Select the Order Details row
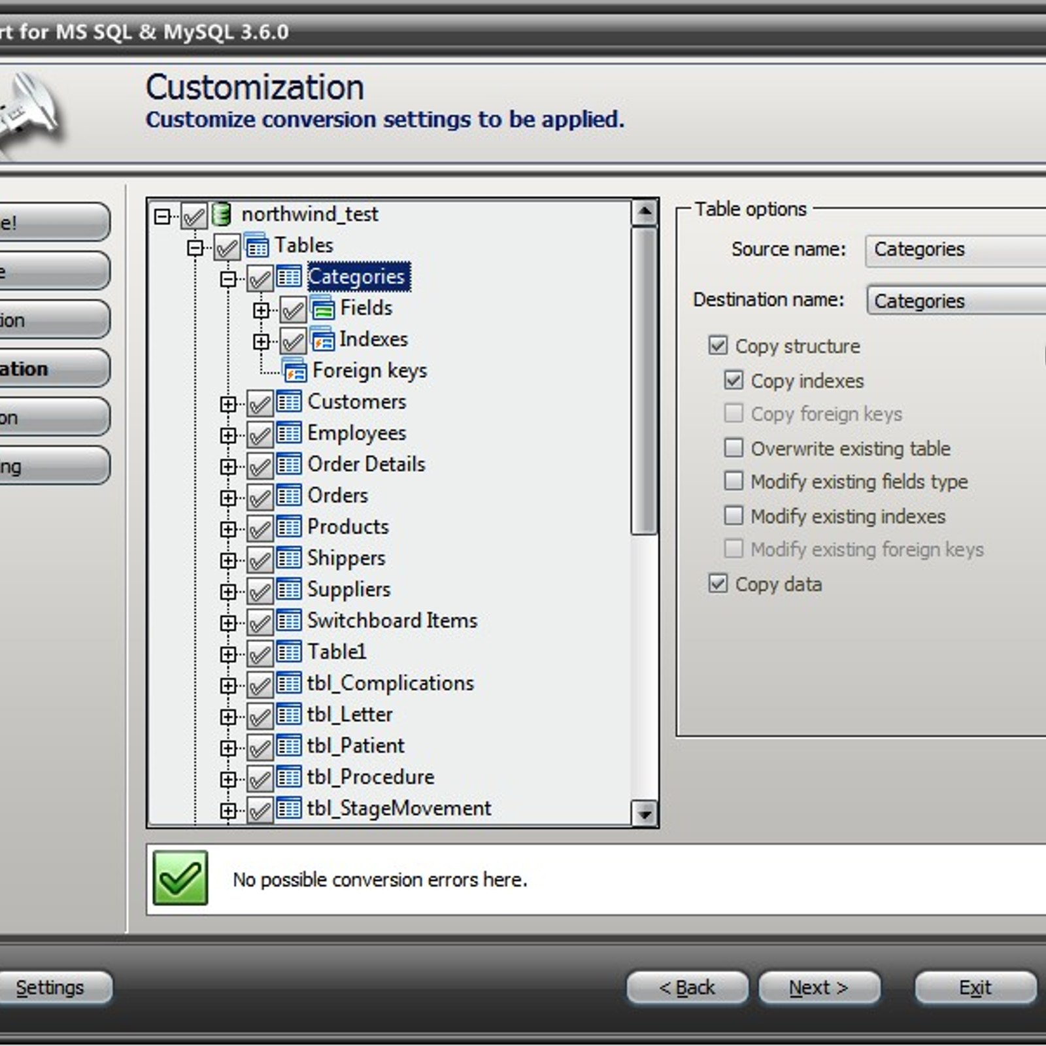This screenshot has width=1046, height=1046. 366,464
